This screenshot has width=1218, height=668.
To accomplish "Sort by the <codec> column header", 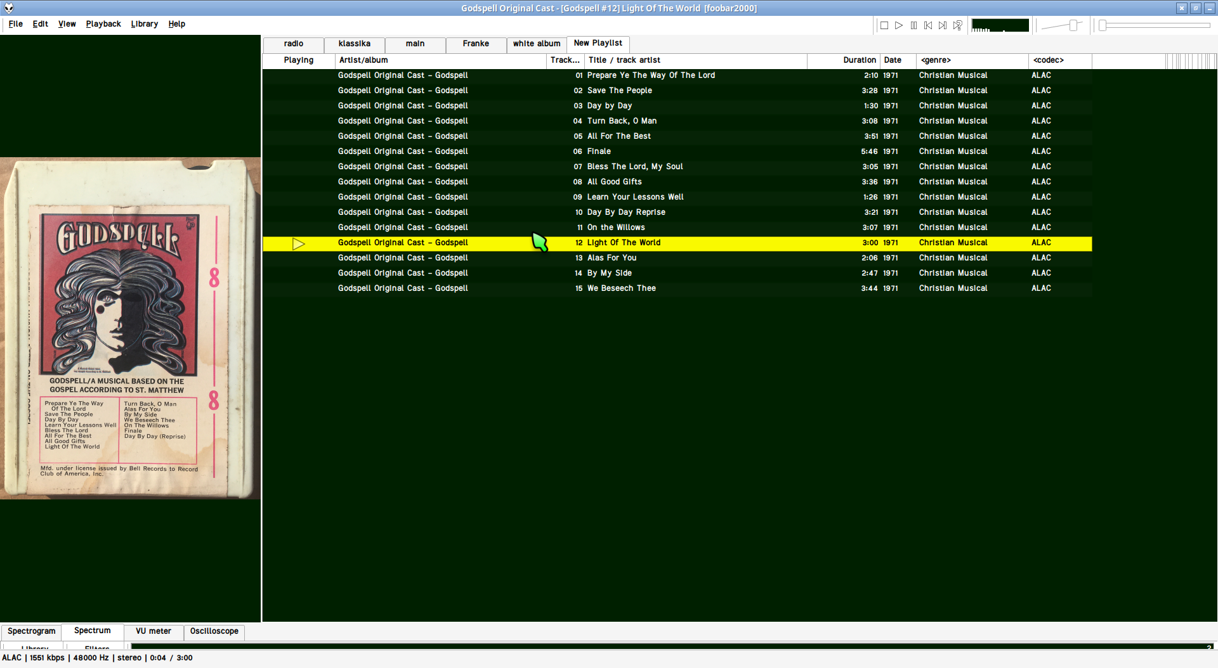I will (x=1060, y=61).
